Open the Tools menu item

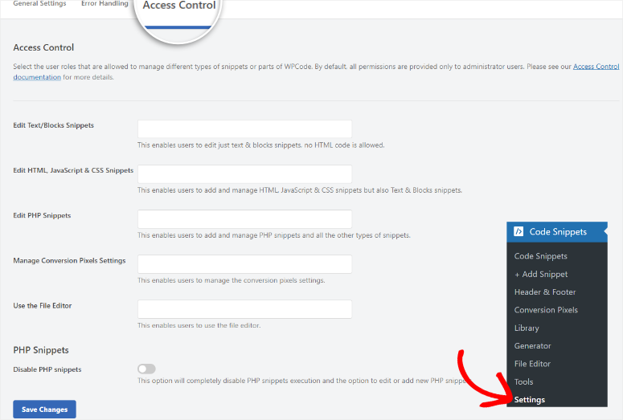[523, 381]
